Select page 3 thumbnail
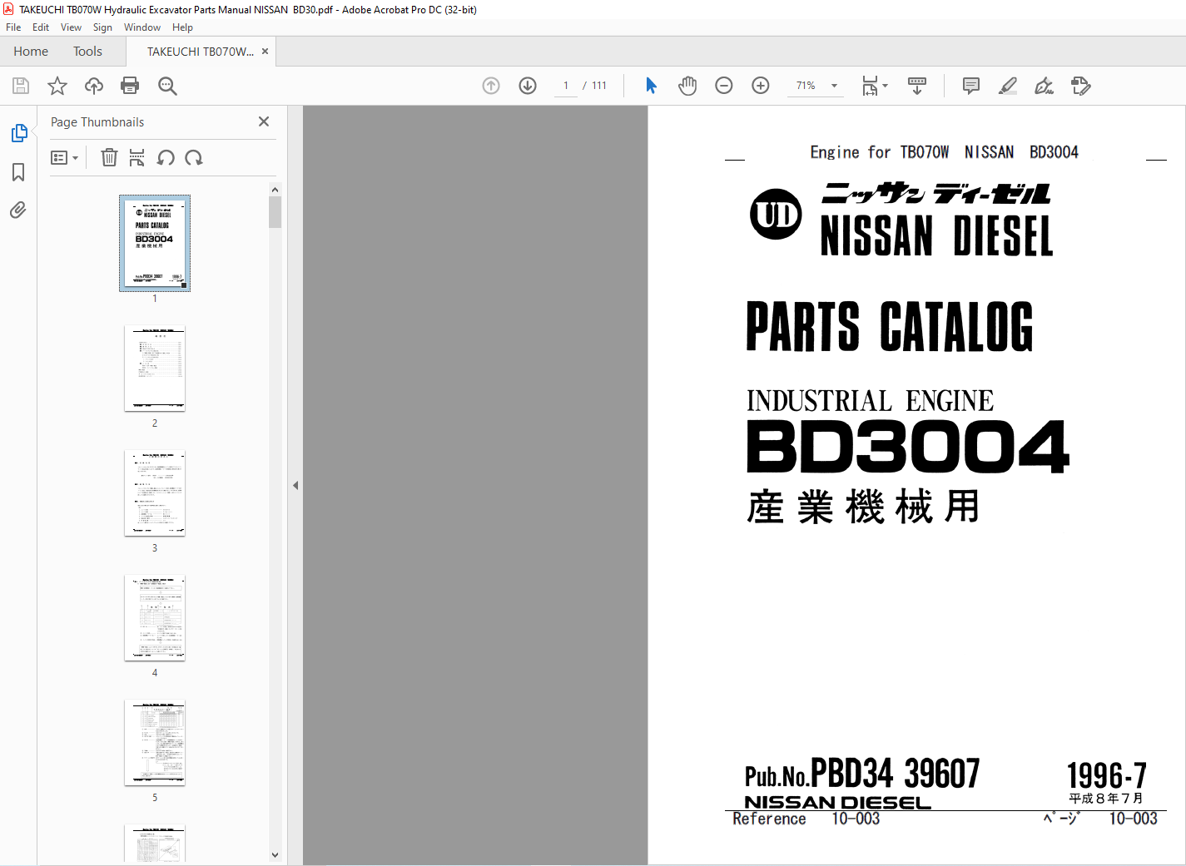The width and height of the screenshot is (1186, 866). [155, 492]
